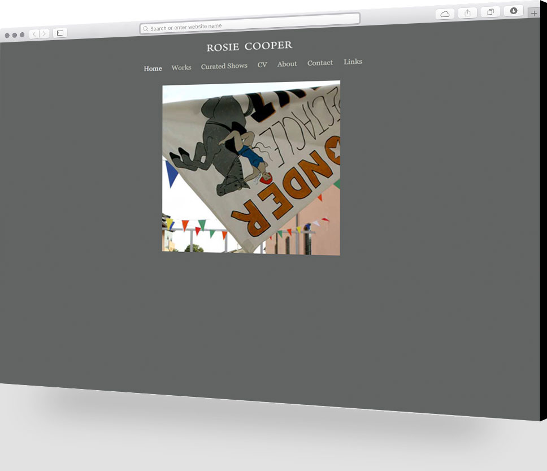Open the CV page
This screenshot has width=547, height=471.
[262, 65]
